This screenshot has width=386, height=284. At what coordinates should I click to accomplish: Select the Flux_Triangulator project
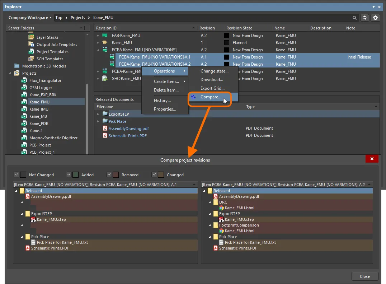[45, 80]
